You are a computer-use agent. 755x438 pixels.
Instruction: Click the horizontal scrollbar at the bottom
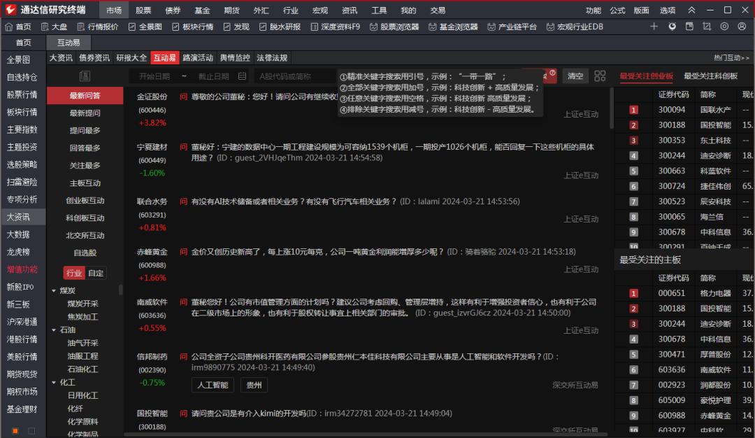coord(366,435)
